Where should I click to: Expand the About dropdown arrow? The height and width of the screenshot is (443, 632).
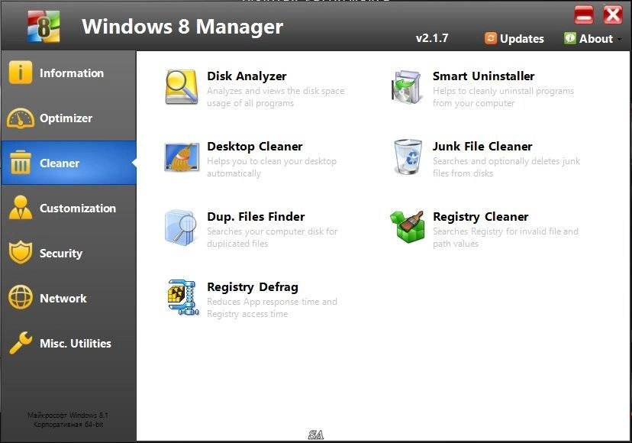pyautogui.click(x=620, y=39)
